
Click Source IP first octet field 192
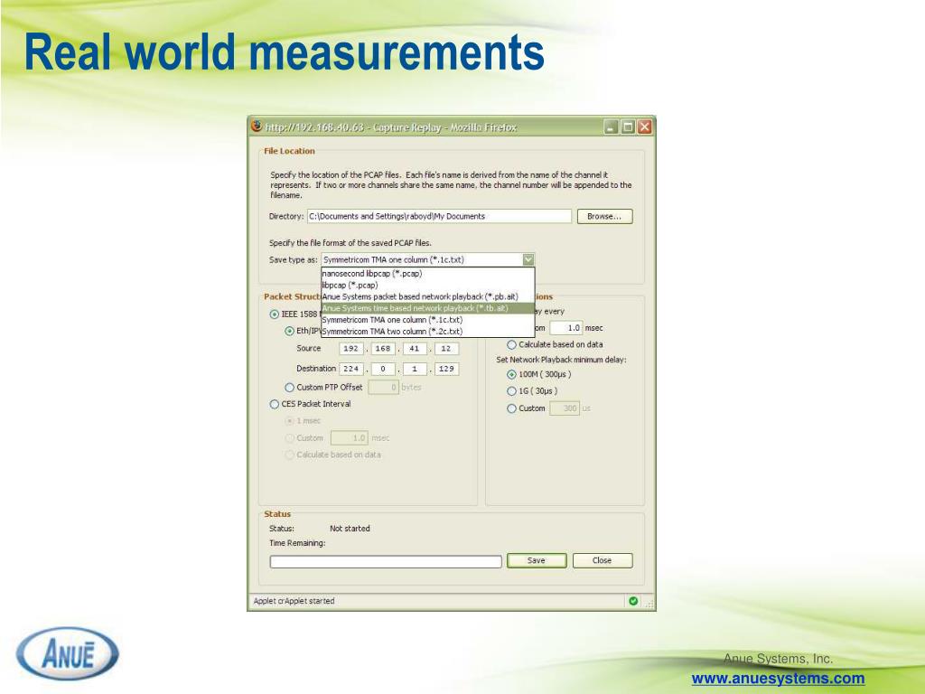(x=351, y=349)
